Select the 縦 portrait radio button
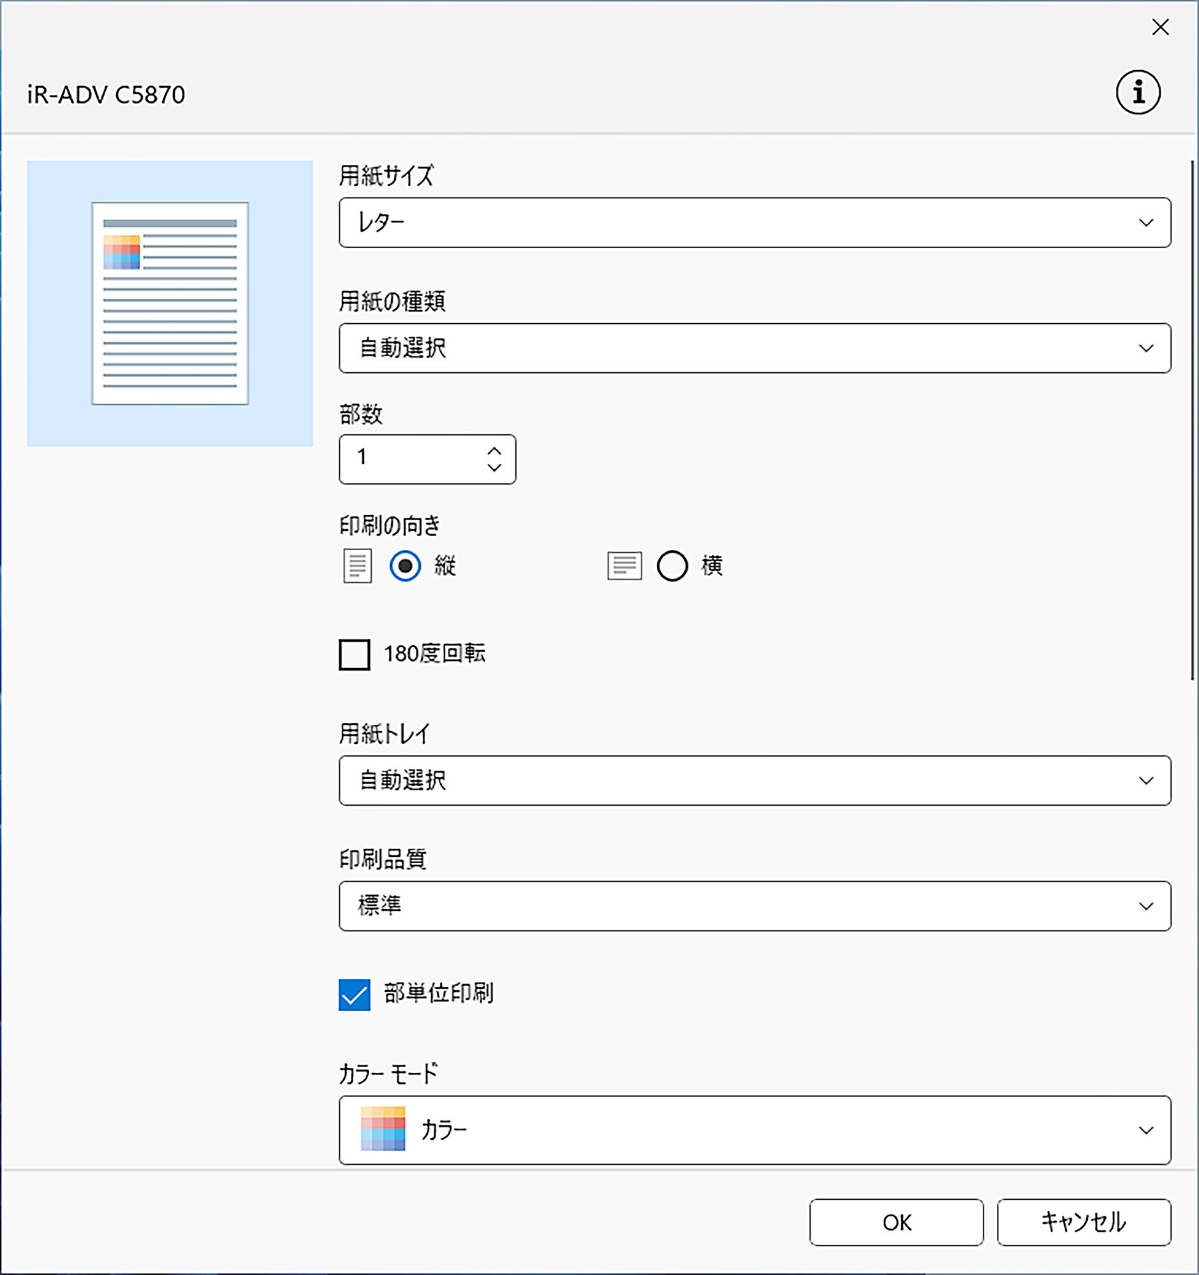 tap(406, 565)
